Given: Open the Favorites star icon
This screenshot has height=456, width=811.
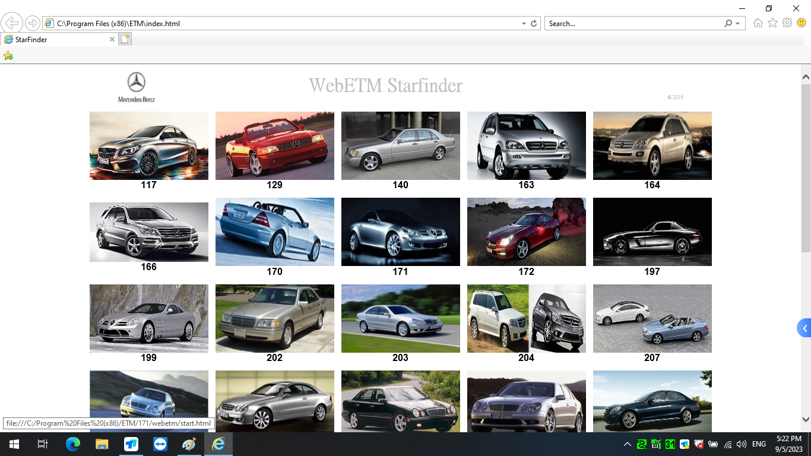Looking at the screenshot, I should (x=771, y=23).
